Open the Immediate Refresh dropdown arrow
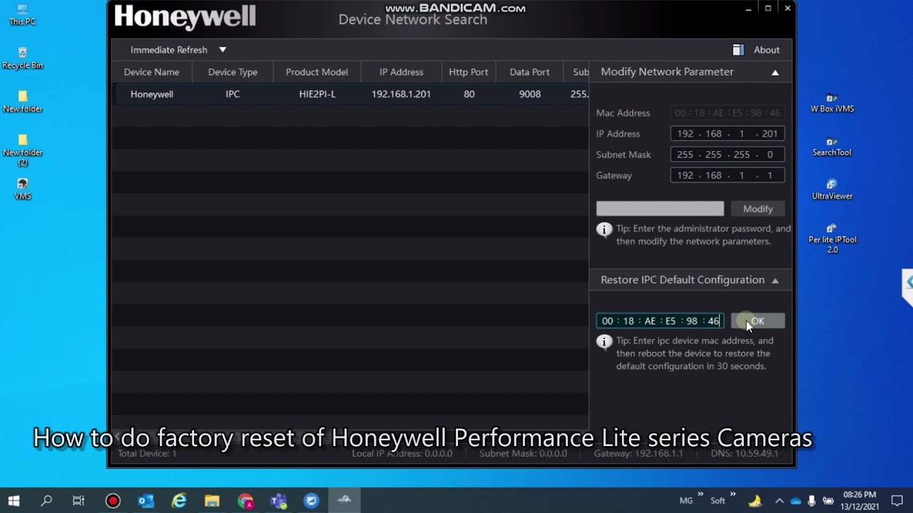913x513 pixels. coord(223,50)
